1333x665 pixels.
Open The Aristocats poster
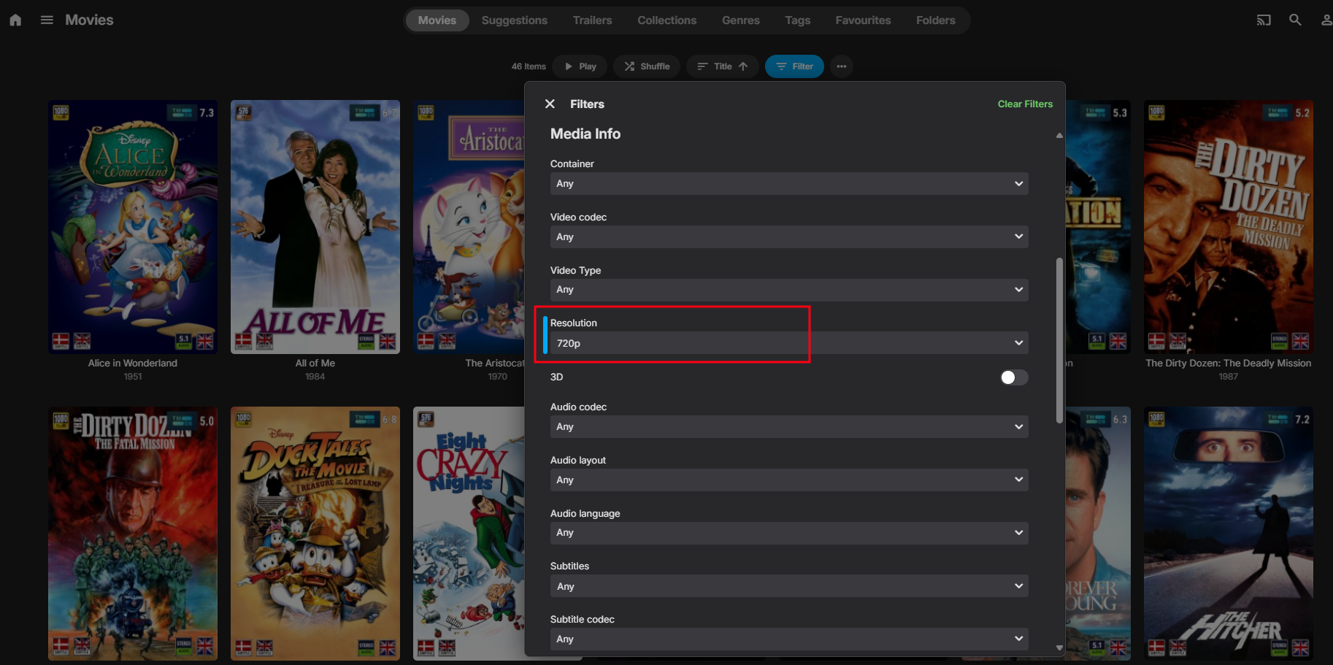[x=469, y=227]
